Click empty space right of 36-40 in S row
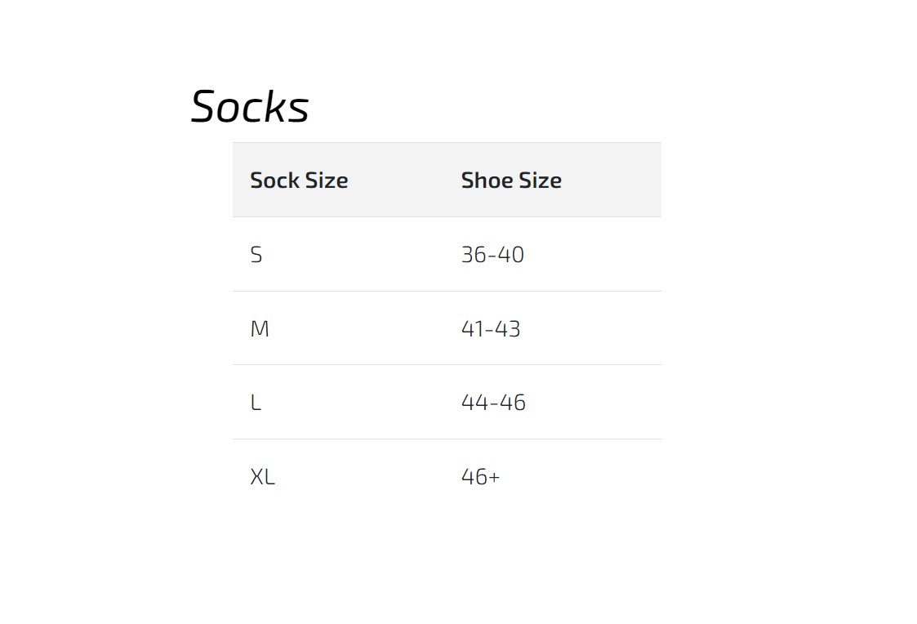 coord(596,255)
